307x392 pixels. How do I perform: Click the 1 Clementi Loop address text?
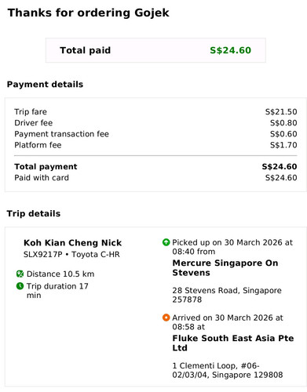(x=228, y=370)
